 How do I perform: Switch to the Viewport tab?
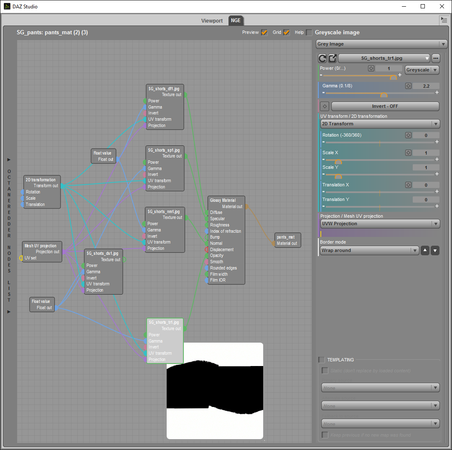point(212,21)
